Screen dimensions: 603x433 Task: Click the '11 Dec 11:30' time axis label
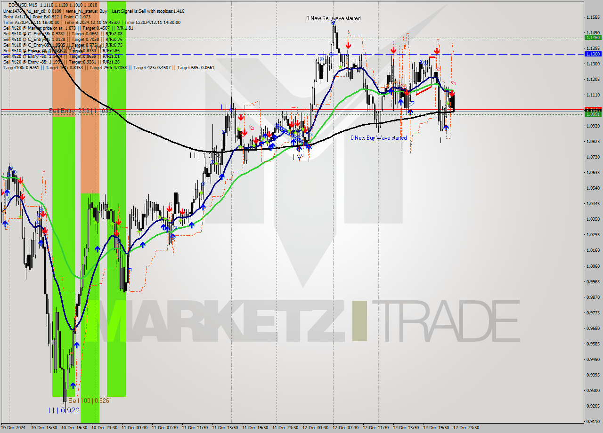point(195,428)
